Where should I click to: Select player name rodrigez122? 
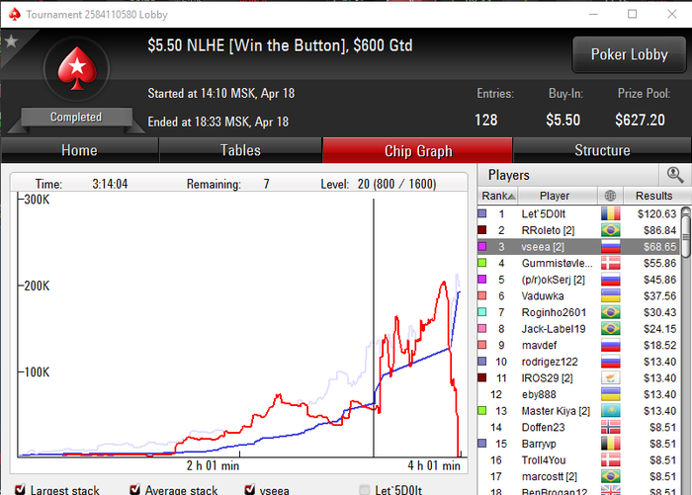[550, 362]
